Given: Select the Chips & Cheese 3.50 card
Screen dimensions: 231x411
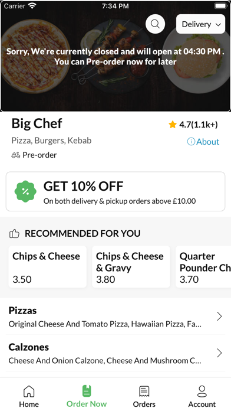Looking at the screenshot, I should 48,267.
